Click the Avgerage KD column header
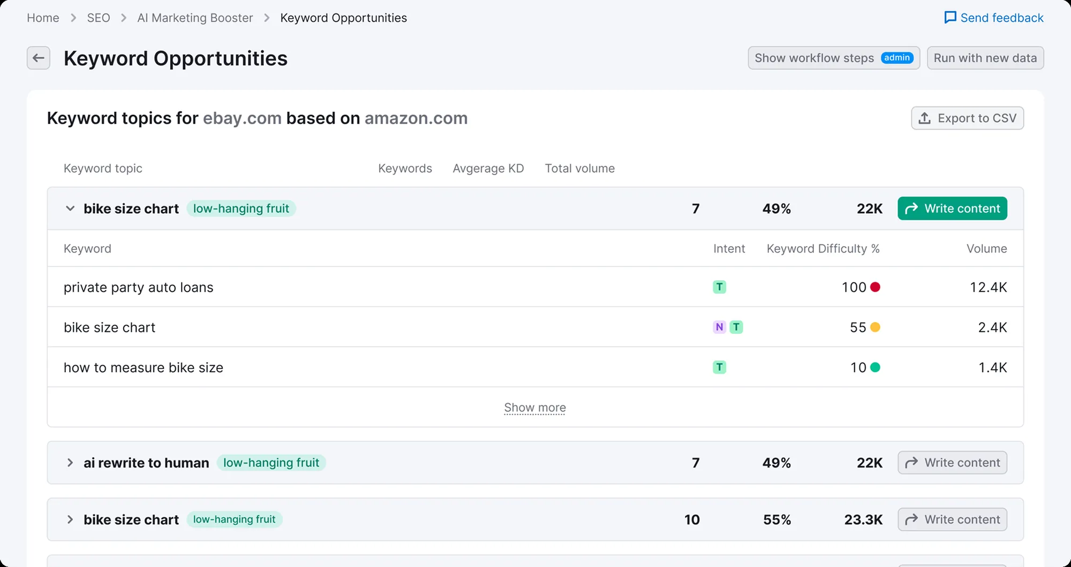Image resolution: width=1071 pixels, height=567 pixels. pos(488,168)
